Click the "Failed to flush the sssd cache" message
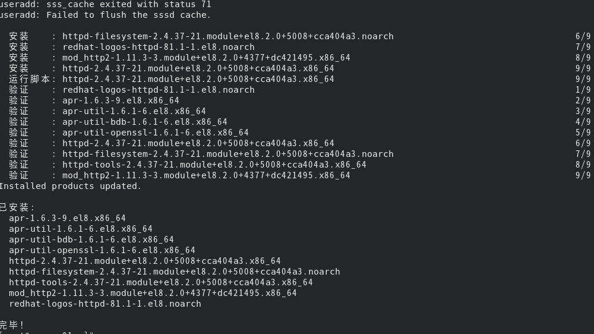Image resolution: width=594 pixels, height=334 pixels. 105,15
